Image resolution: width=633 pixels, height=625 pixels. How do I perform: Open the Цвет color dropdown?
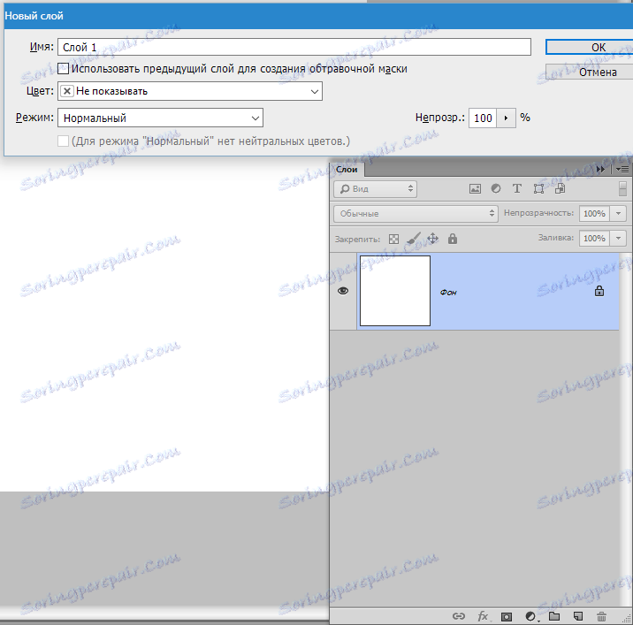pyautogui.click(x=190, y=91)
